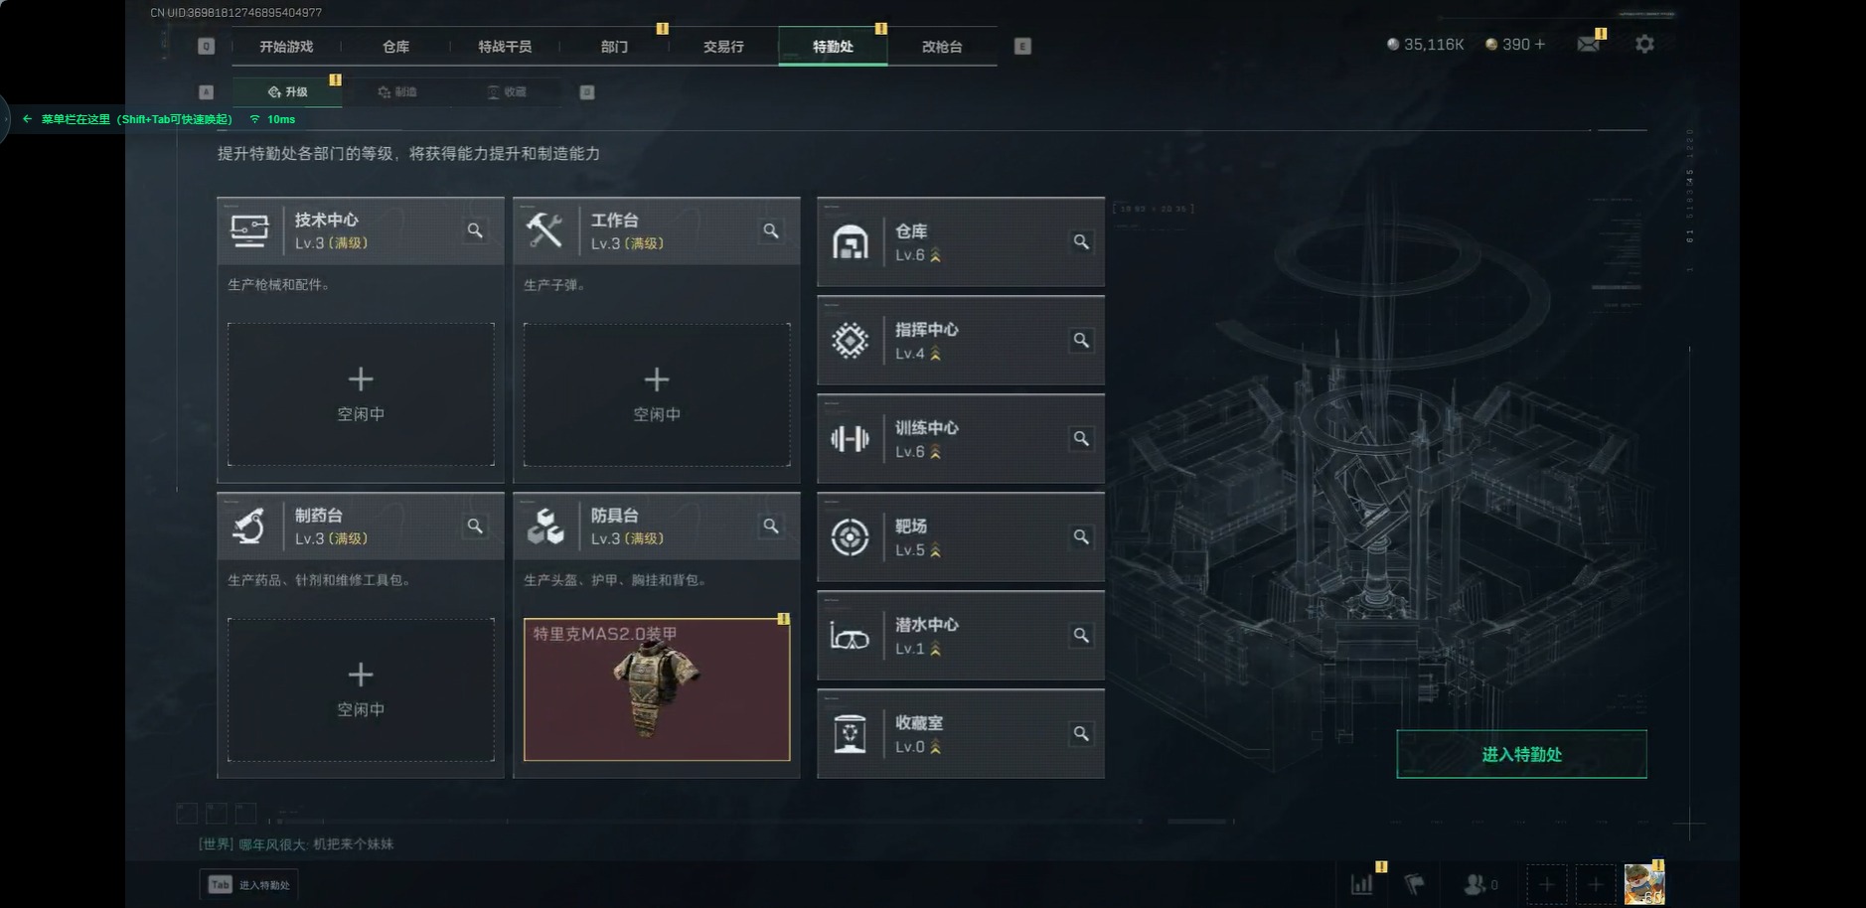Click the player avatar thumbnail
The height and width of the screenshot is (908, 1866).
(1643, 883)
